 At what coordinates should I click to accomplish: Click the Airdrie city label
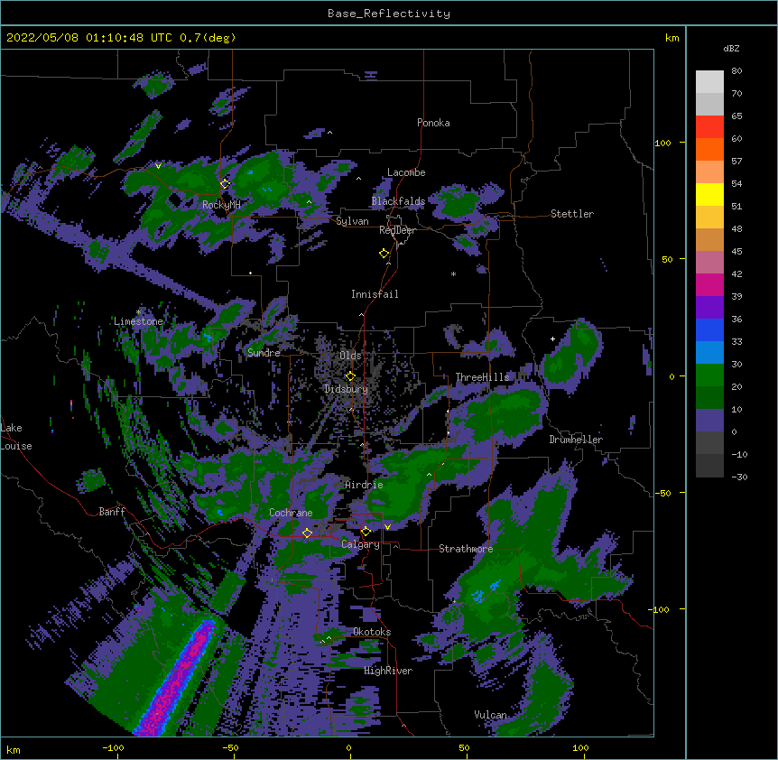coord(364,485)
